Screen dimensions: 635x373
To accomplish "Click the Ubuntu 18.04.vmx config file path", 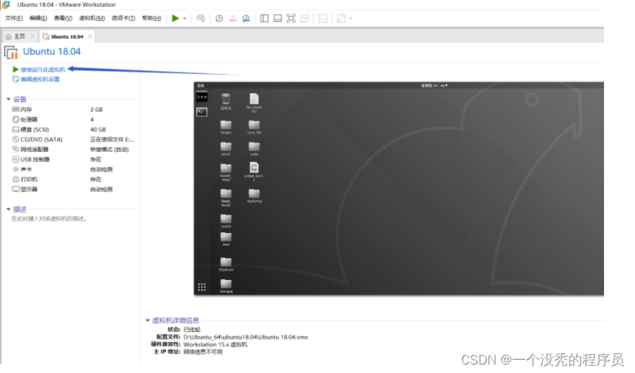I will [x=246, y=337].
